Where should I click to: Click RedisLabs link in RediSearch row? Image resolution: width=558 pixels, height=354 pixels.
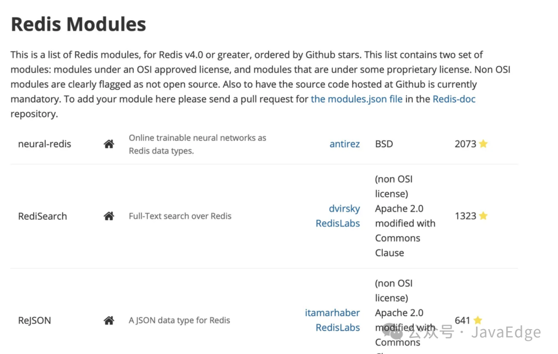338,223
